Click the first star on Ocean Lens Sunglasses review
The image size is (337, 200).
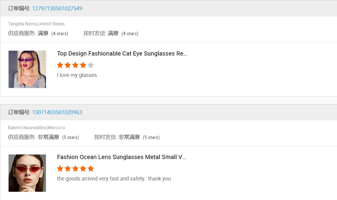pyautogui.click(x=60, y=169)
